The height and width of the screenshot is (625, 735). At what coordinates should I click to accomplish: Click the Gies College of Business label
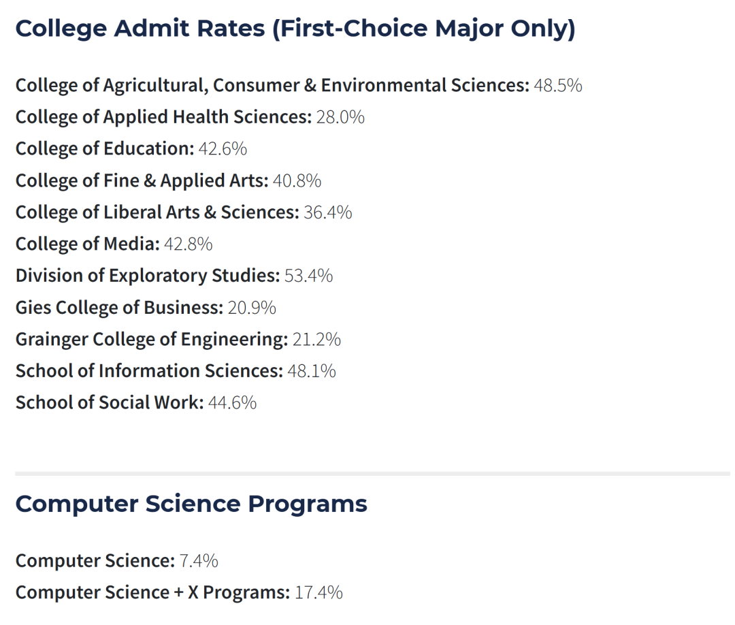click(x=119, y=308)
